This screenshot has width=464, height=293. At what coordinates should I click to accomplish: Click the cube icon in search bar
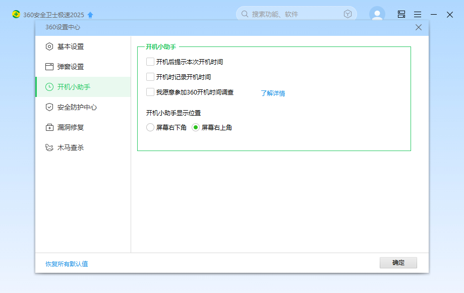click(x=347, y=14)
